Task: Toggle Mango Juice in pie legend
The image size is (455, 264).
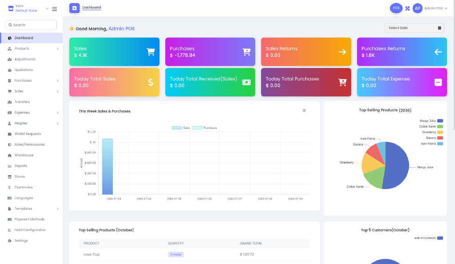Action: pyautogui.click(x=431, y=121)
